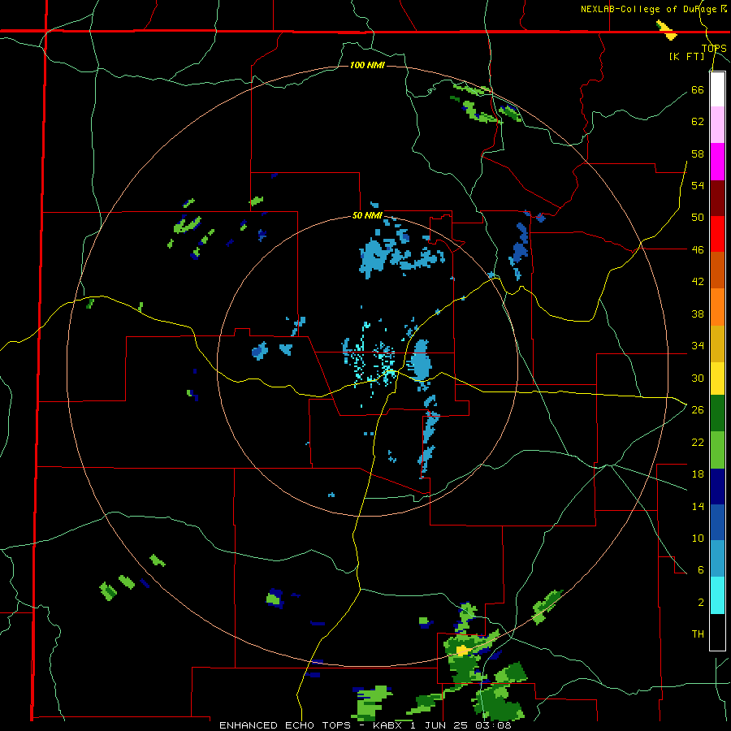Click the "50" legend value

click(698, 218)
